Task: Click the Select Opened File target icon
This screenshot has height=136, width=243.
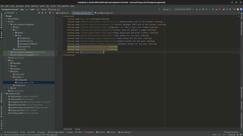Action: (x=39, y=13)
